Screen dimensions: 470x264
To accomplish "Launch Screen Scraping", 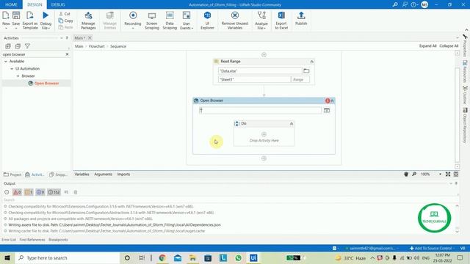I will [152, 21].
